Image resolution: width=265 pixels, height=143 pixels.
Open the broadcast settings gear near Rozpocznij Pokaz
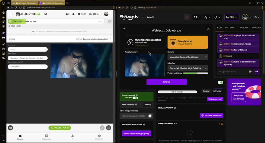pos(109,128)
